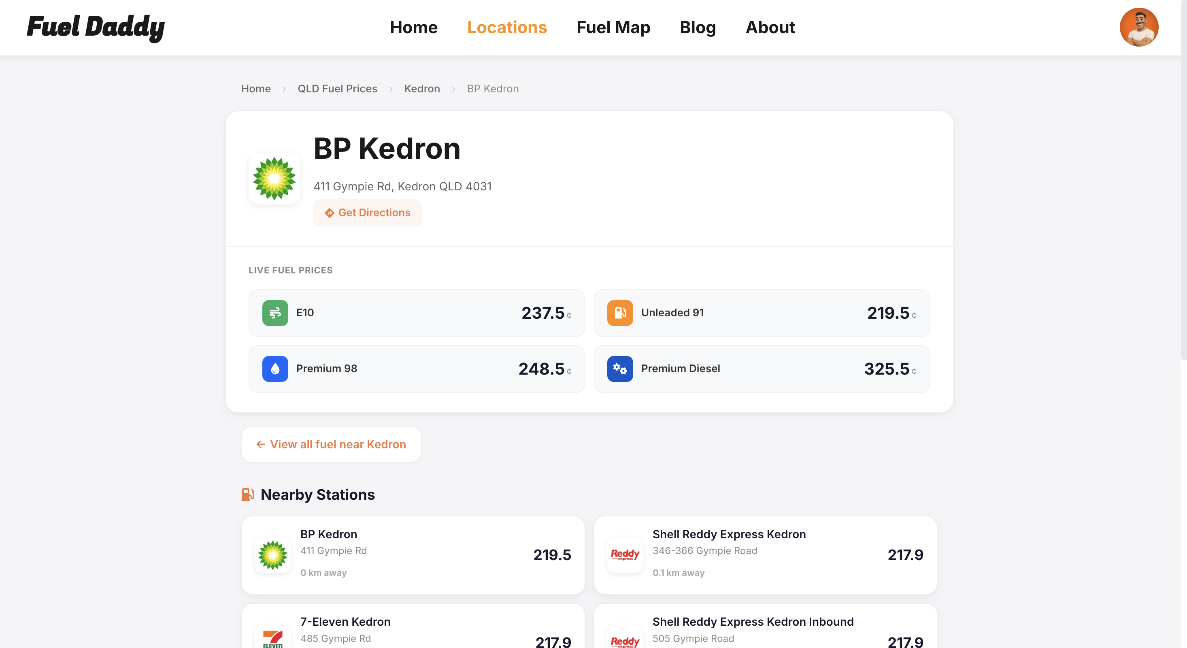
Task: Click the green E10 fuel icon
Action: [275, 313]
